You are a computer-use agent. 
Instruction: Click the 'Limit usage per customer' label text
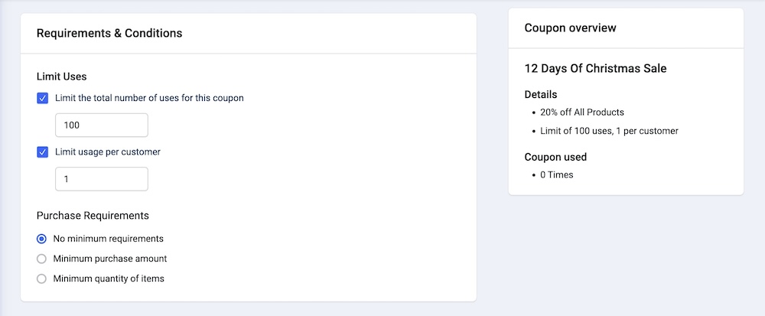coord(108,151)
